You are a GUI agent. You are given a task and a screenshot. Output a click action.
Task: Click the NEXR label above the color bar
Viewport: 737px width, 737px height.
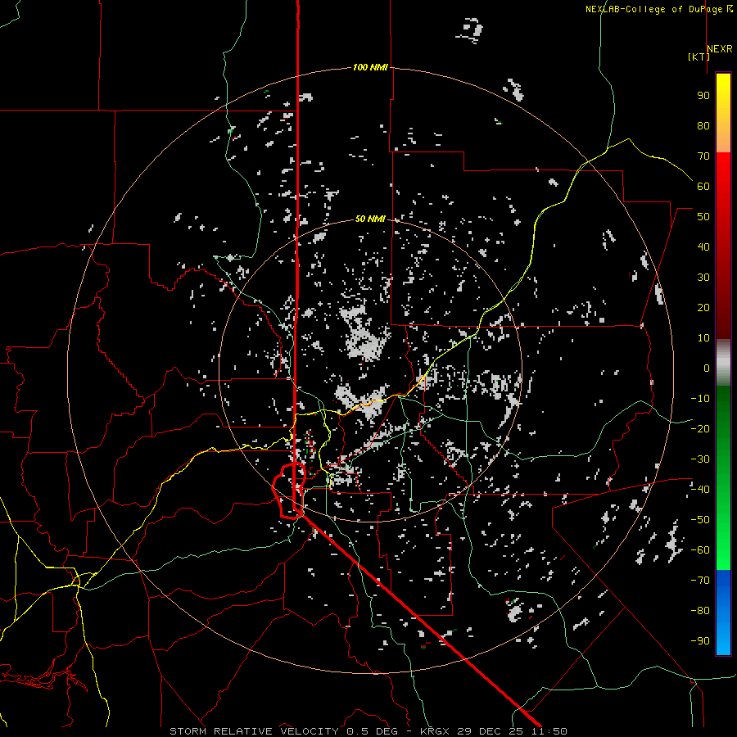point(720,49)
